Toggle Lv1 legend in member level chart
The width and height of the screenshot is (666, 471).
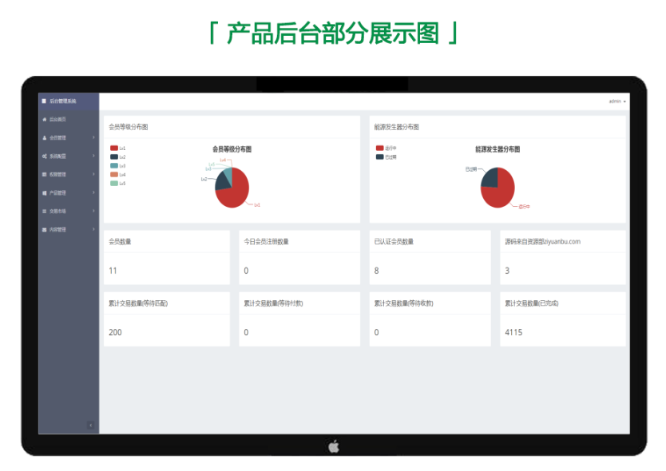(x=114, y=148)
